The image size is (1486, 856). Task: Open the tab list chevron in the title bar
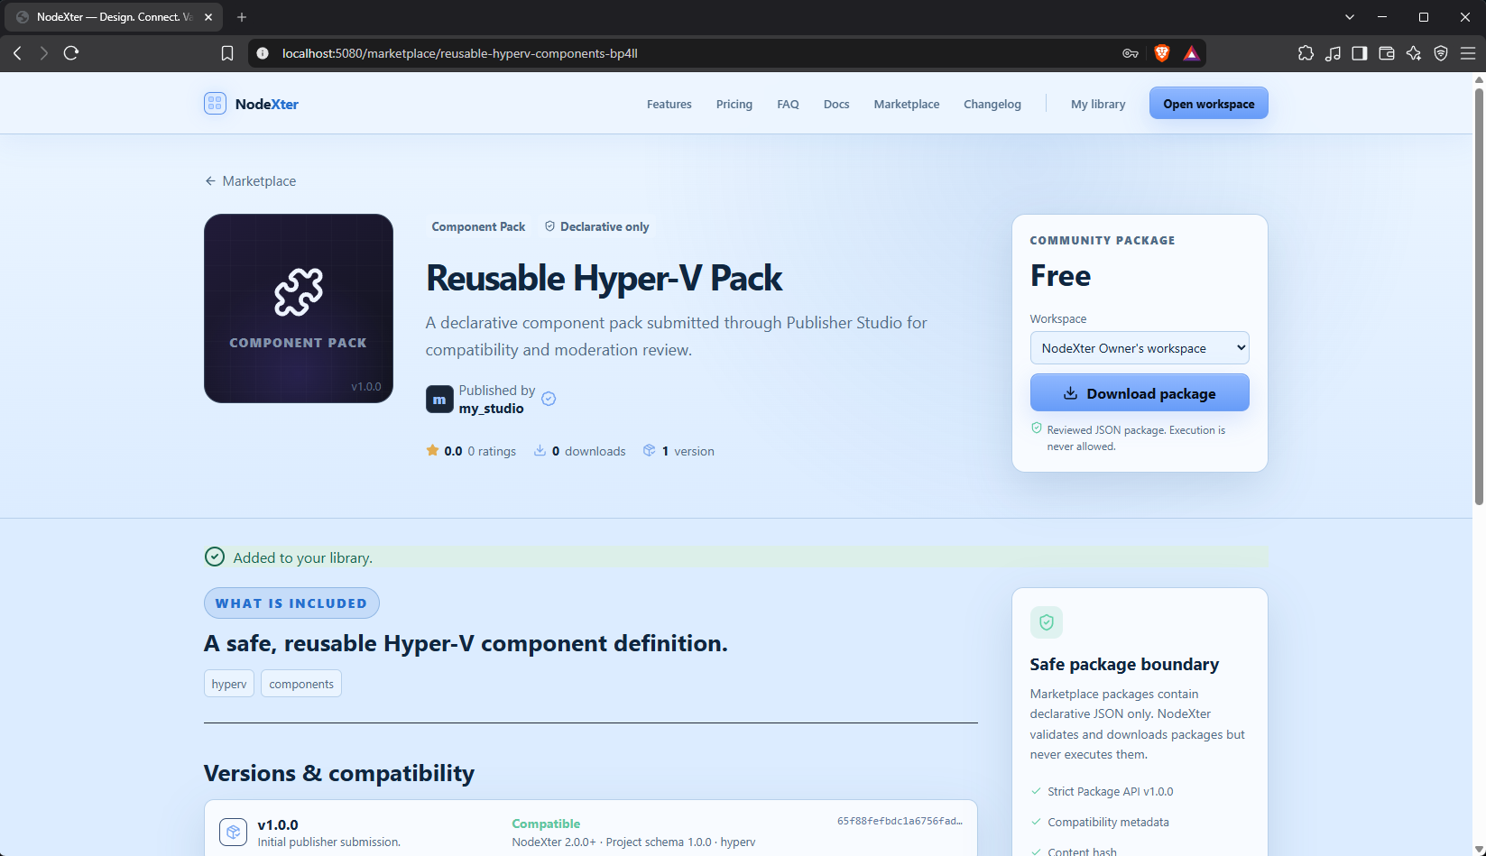(x=1350, y=17)
